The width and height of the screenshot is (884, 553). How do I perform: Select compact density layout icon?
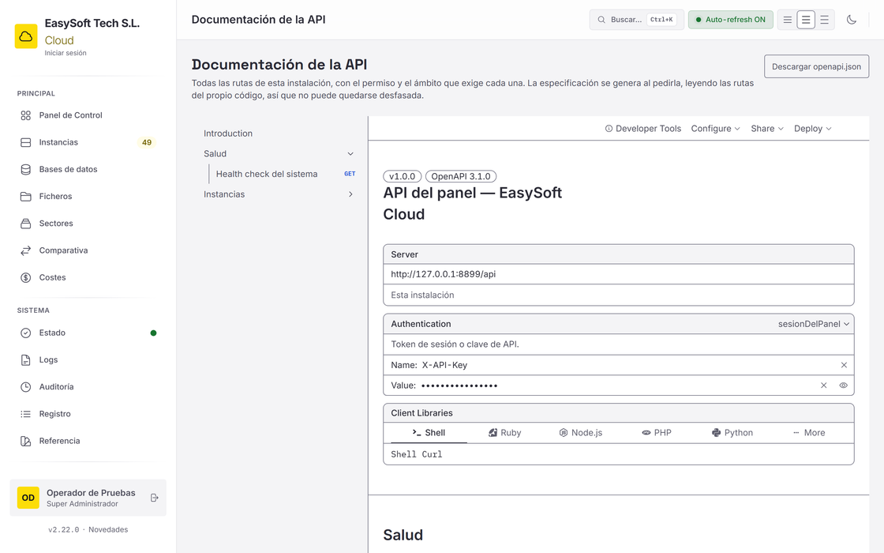click(788, 20)
